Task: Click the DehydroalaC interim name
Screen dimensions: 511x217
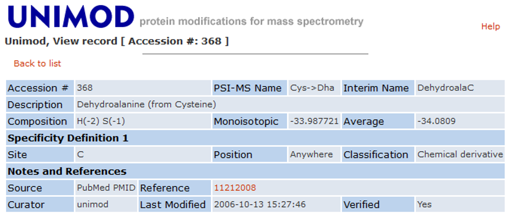Action: point(446,88)
